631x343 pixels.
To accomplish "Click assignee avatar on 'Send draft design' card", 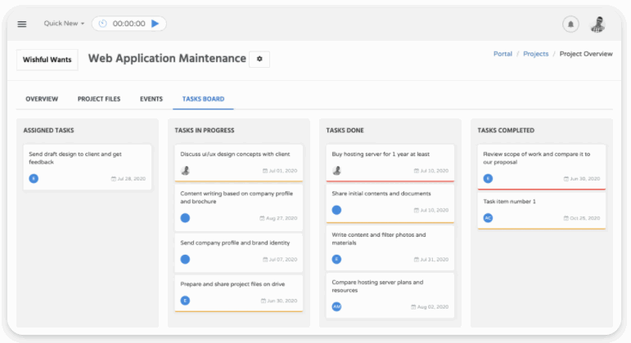I will [34, 178].
